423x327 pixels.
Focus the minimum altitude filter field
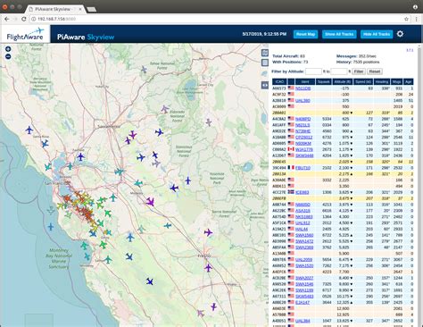pyautogui.click(x=313, y=71)
